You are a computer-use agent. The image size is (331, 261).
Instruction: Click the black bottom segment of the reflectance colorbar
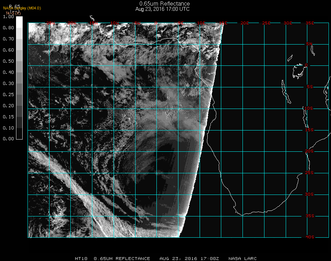[19, 133]
